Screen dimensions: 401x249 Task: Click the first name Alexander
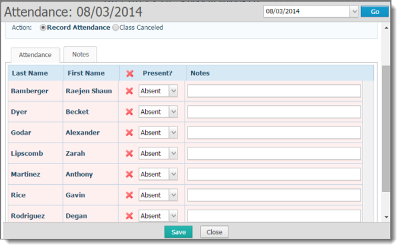click(82, 133)
